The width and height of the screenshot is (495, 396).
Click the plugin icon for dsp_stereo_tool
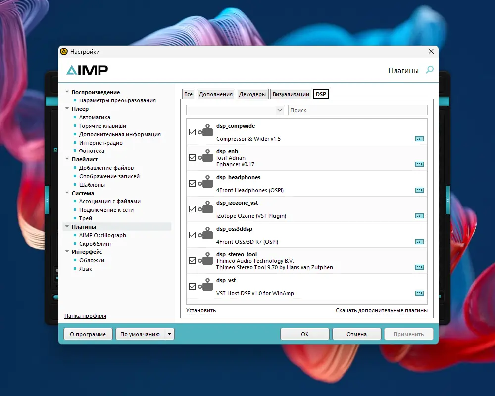point(206,259)
